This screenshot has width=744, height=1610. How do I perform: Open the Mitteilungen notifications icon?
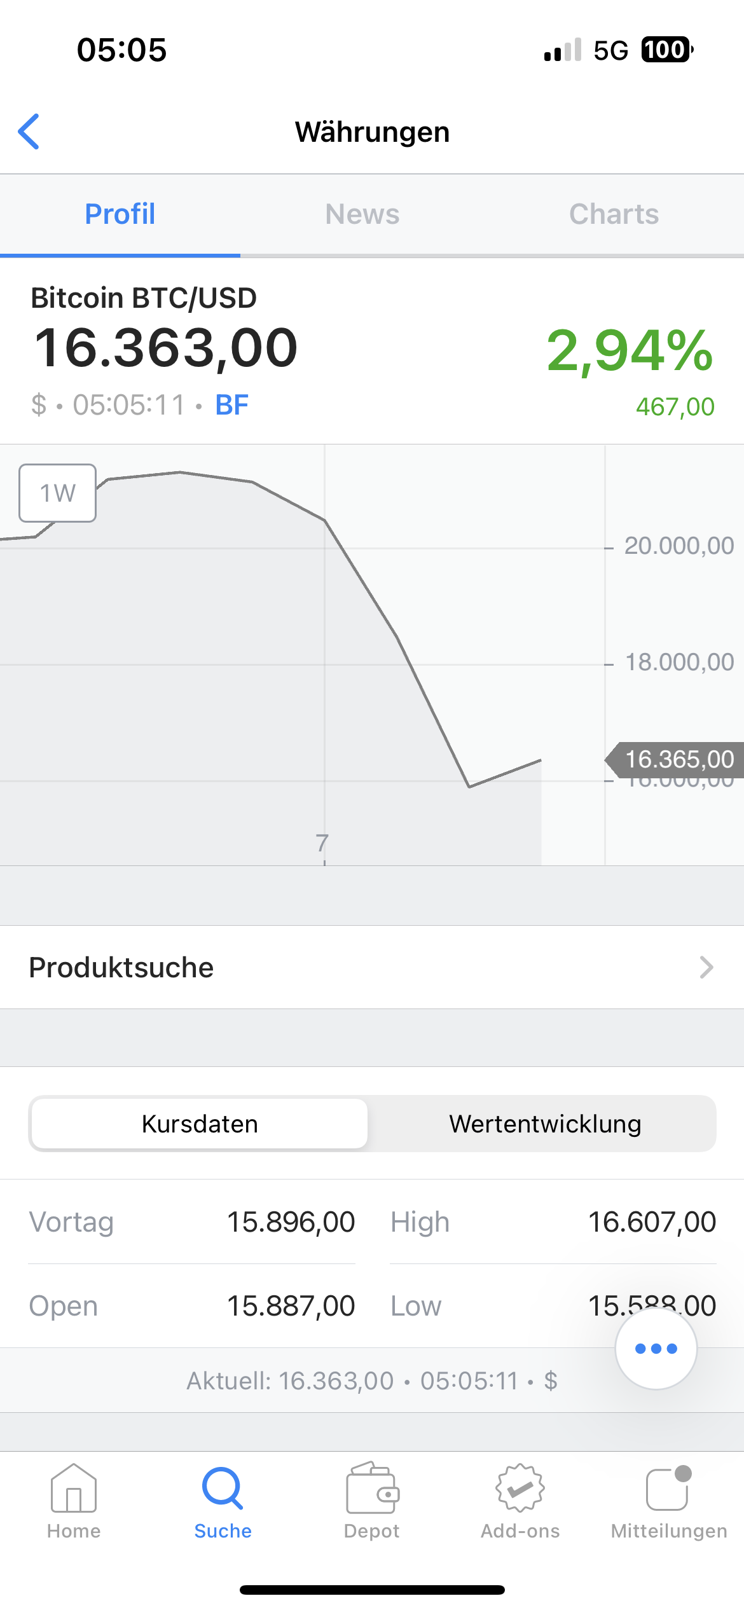[669, 1488]
